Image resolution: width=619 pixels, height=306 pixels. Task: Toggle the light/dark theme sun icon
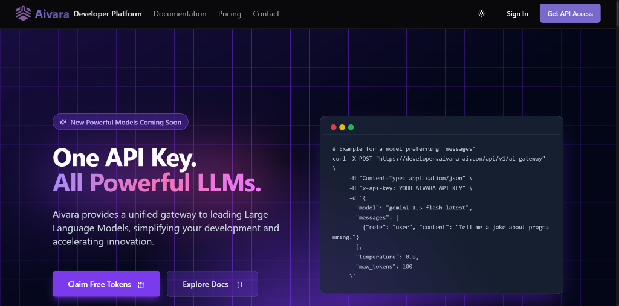481,13
